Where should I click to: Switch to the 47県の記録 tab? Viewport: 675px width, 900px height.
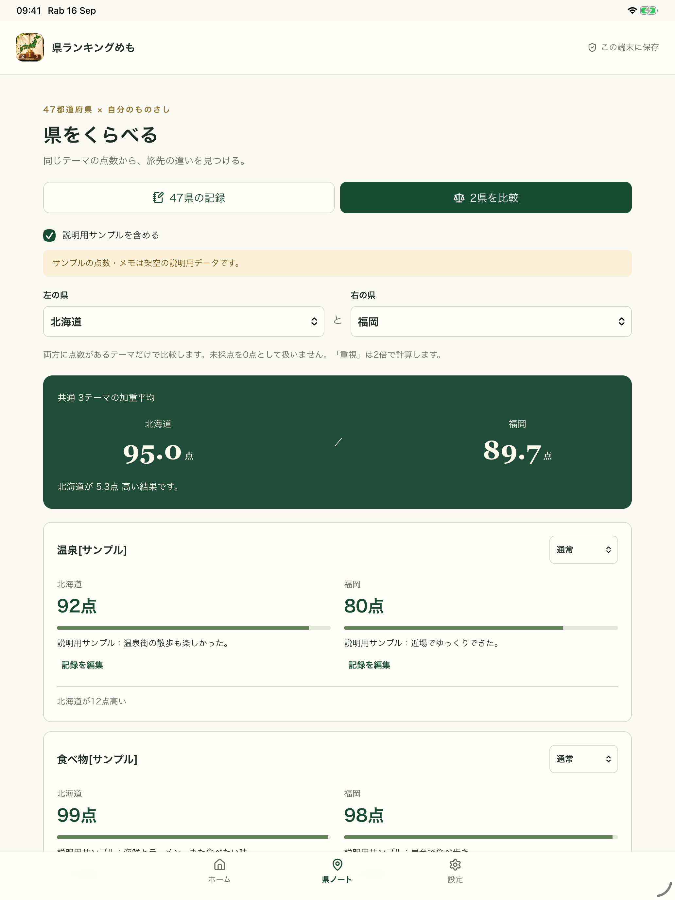tap(189, 198)
